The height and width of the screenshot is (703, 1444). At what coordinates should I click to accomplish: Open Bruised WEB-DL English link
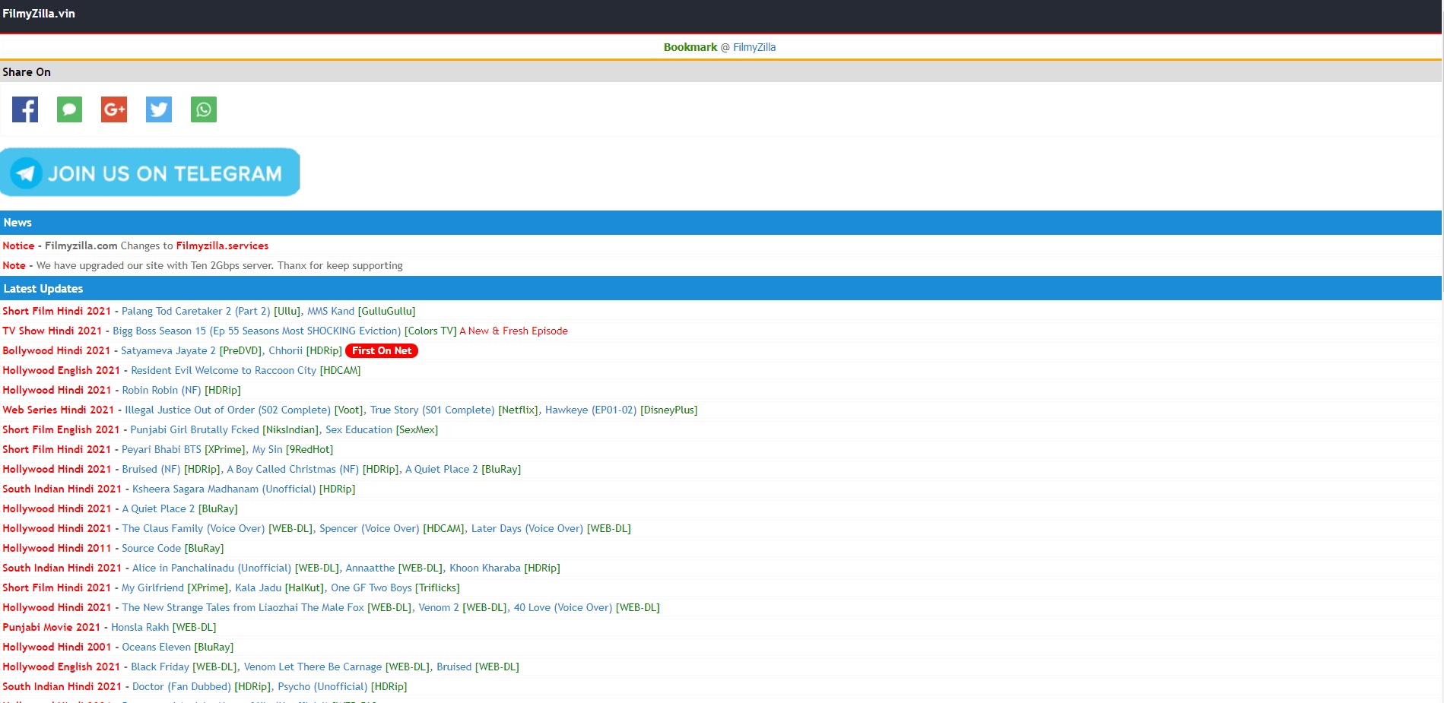(x=454, y=667)
